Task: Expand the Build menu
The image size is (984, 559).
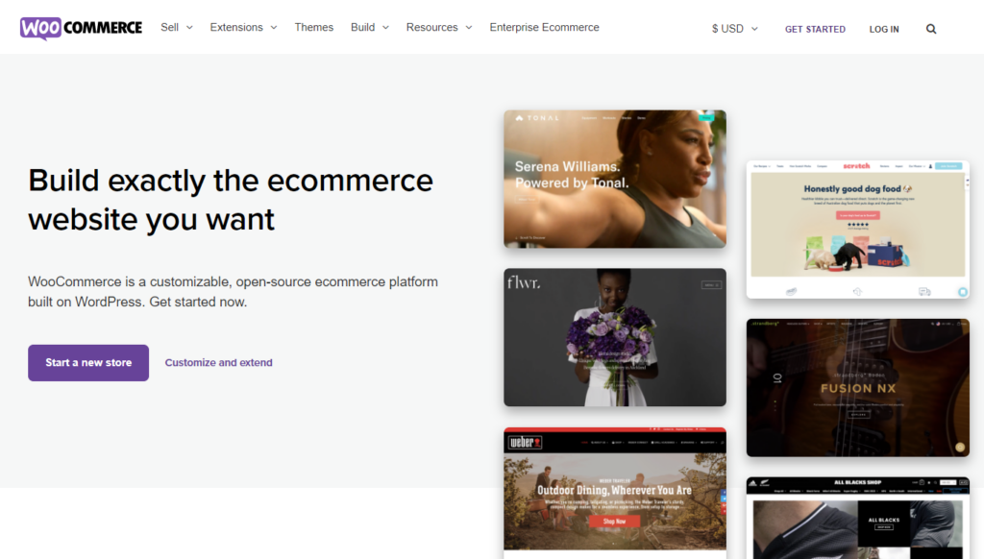Action: pos(370,28)
